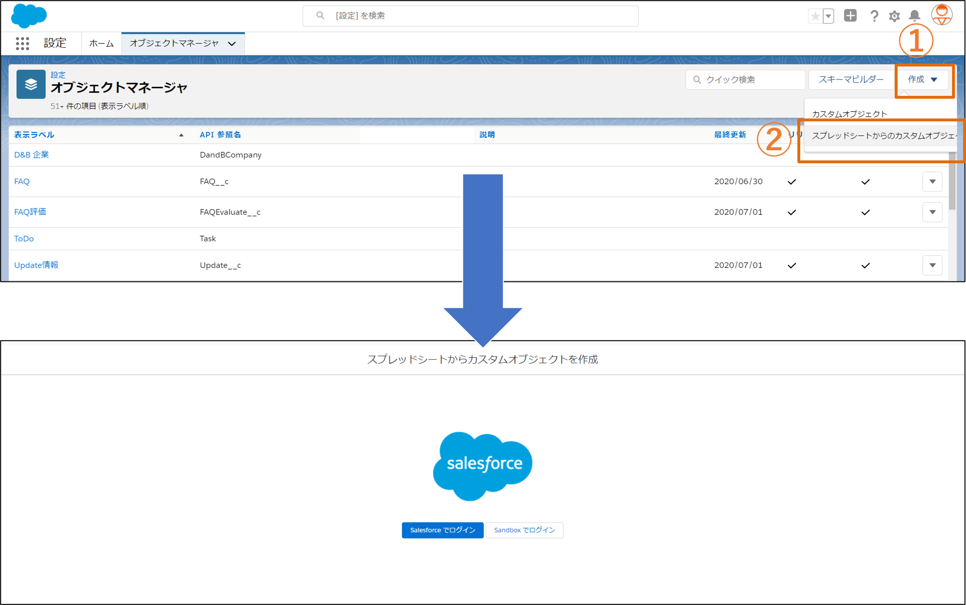Click the Sandbox でログイン button
Image resolution: width=966 pixels, height=605 pixels.
[524, 530]
